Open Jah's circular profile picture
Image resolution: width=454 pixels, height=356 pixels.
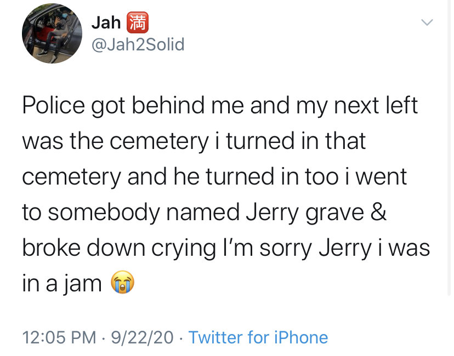[52, 33]
